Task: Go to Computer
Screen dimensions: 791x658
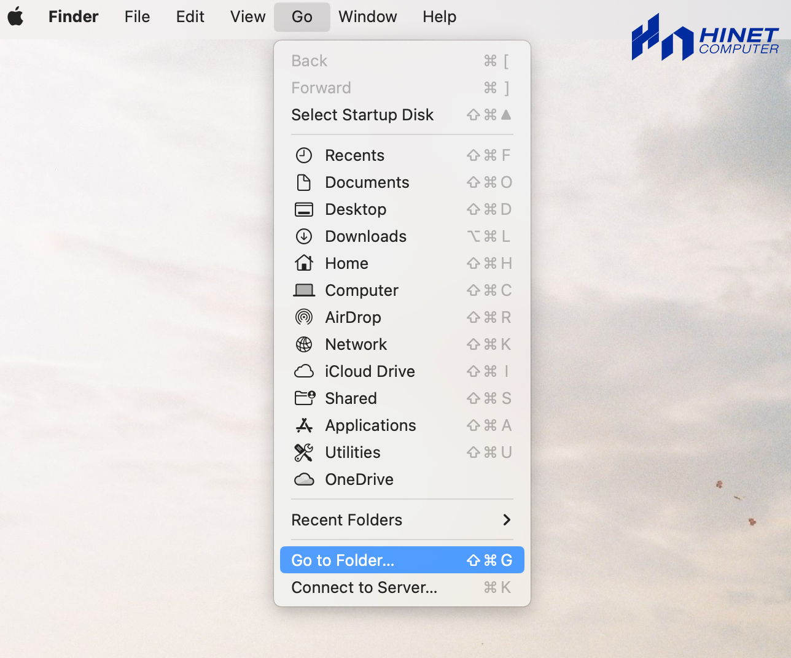Action: [x=402, y=290]
